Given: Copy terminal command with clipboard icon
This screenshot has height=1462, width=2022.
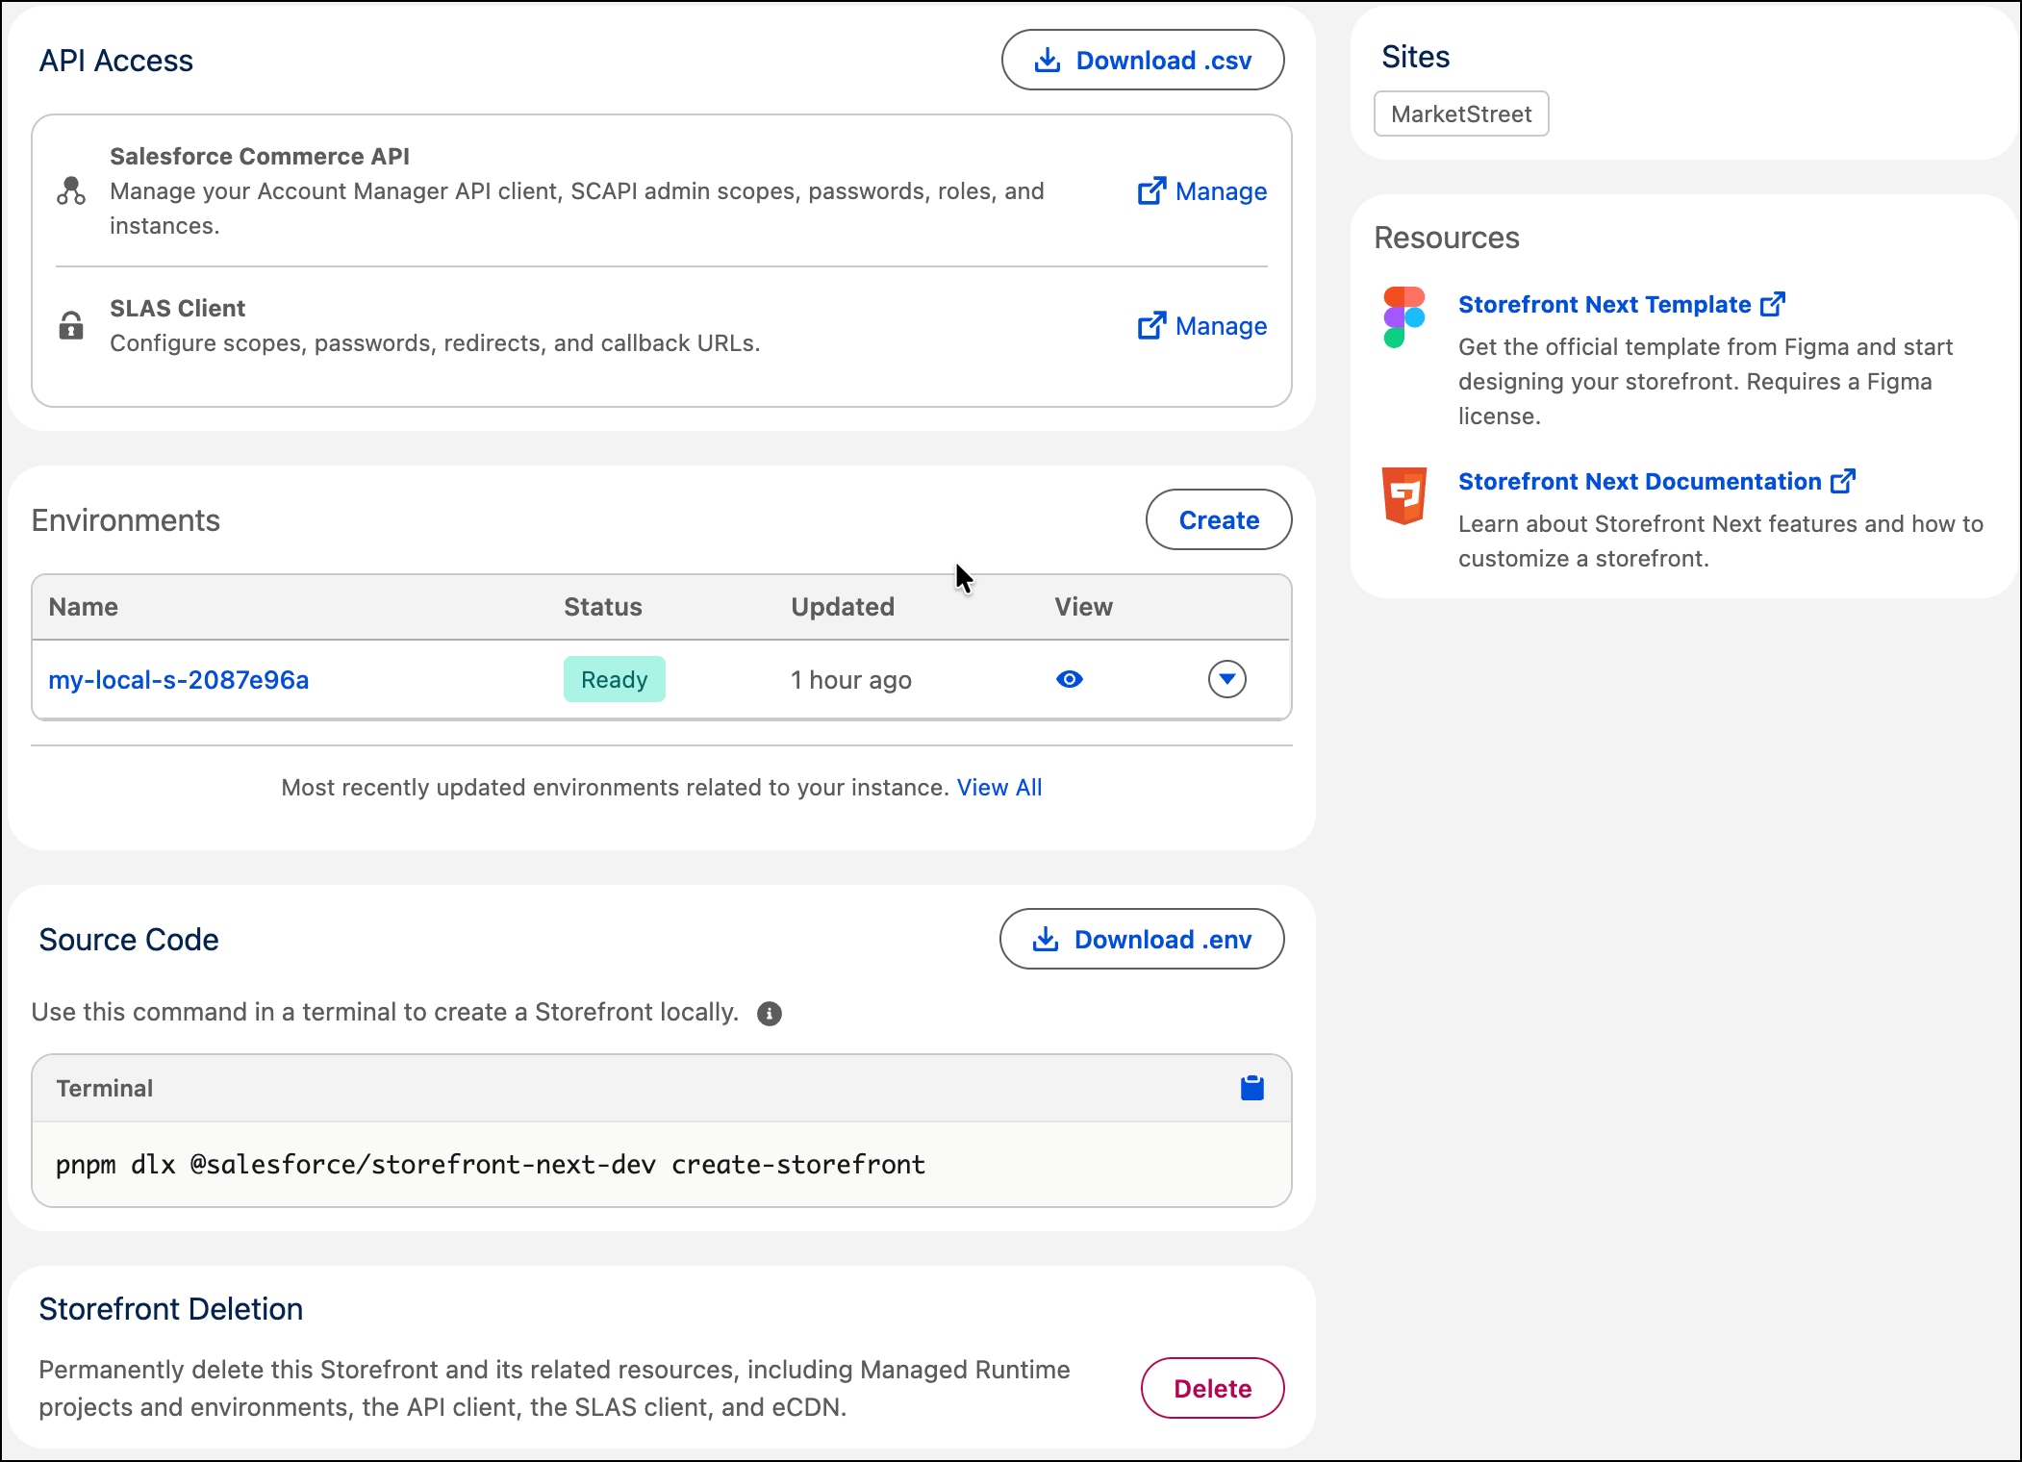Looking at the screenshot, I should coord(1252,1088).
